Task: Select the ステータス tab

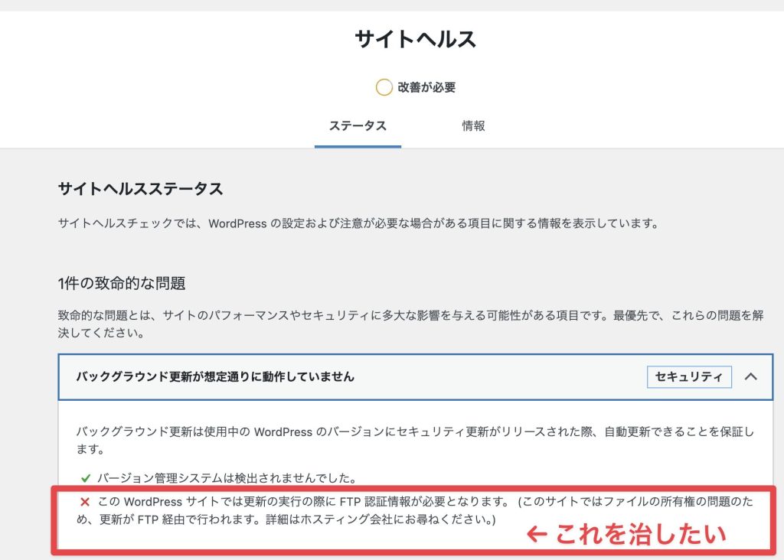Action: point(358,125)
